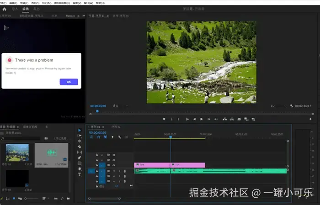Select the Selection arrow tool

point(80,130)
